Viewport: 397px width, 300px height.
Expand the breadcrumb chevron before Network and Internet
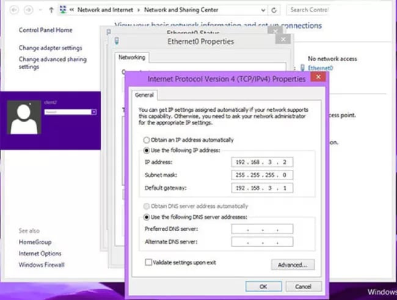point(72,10)
